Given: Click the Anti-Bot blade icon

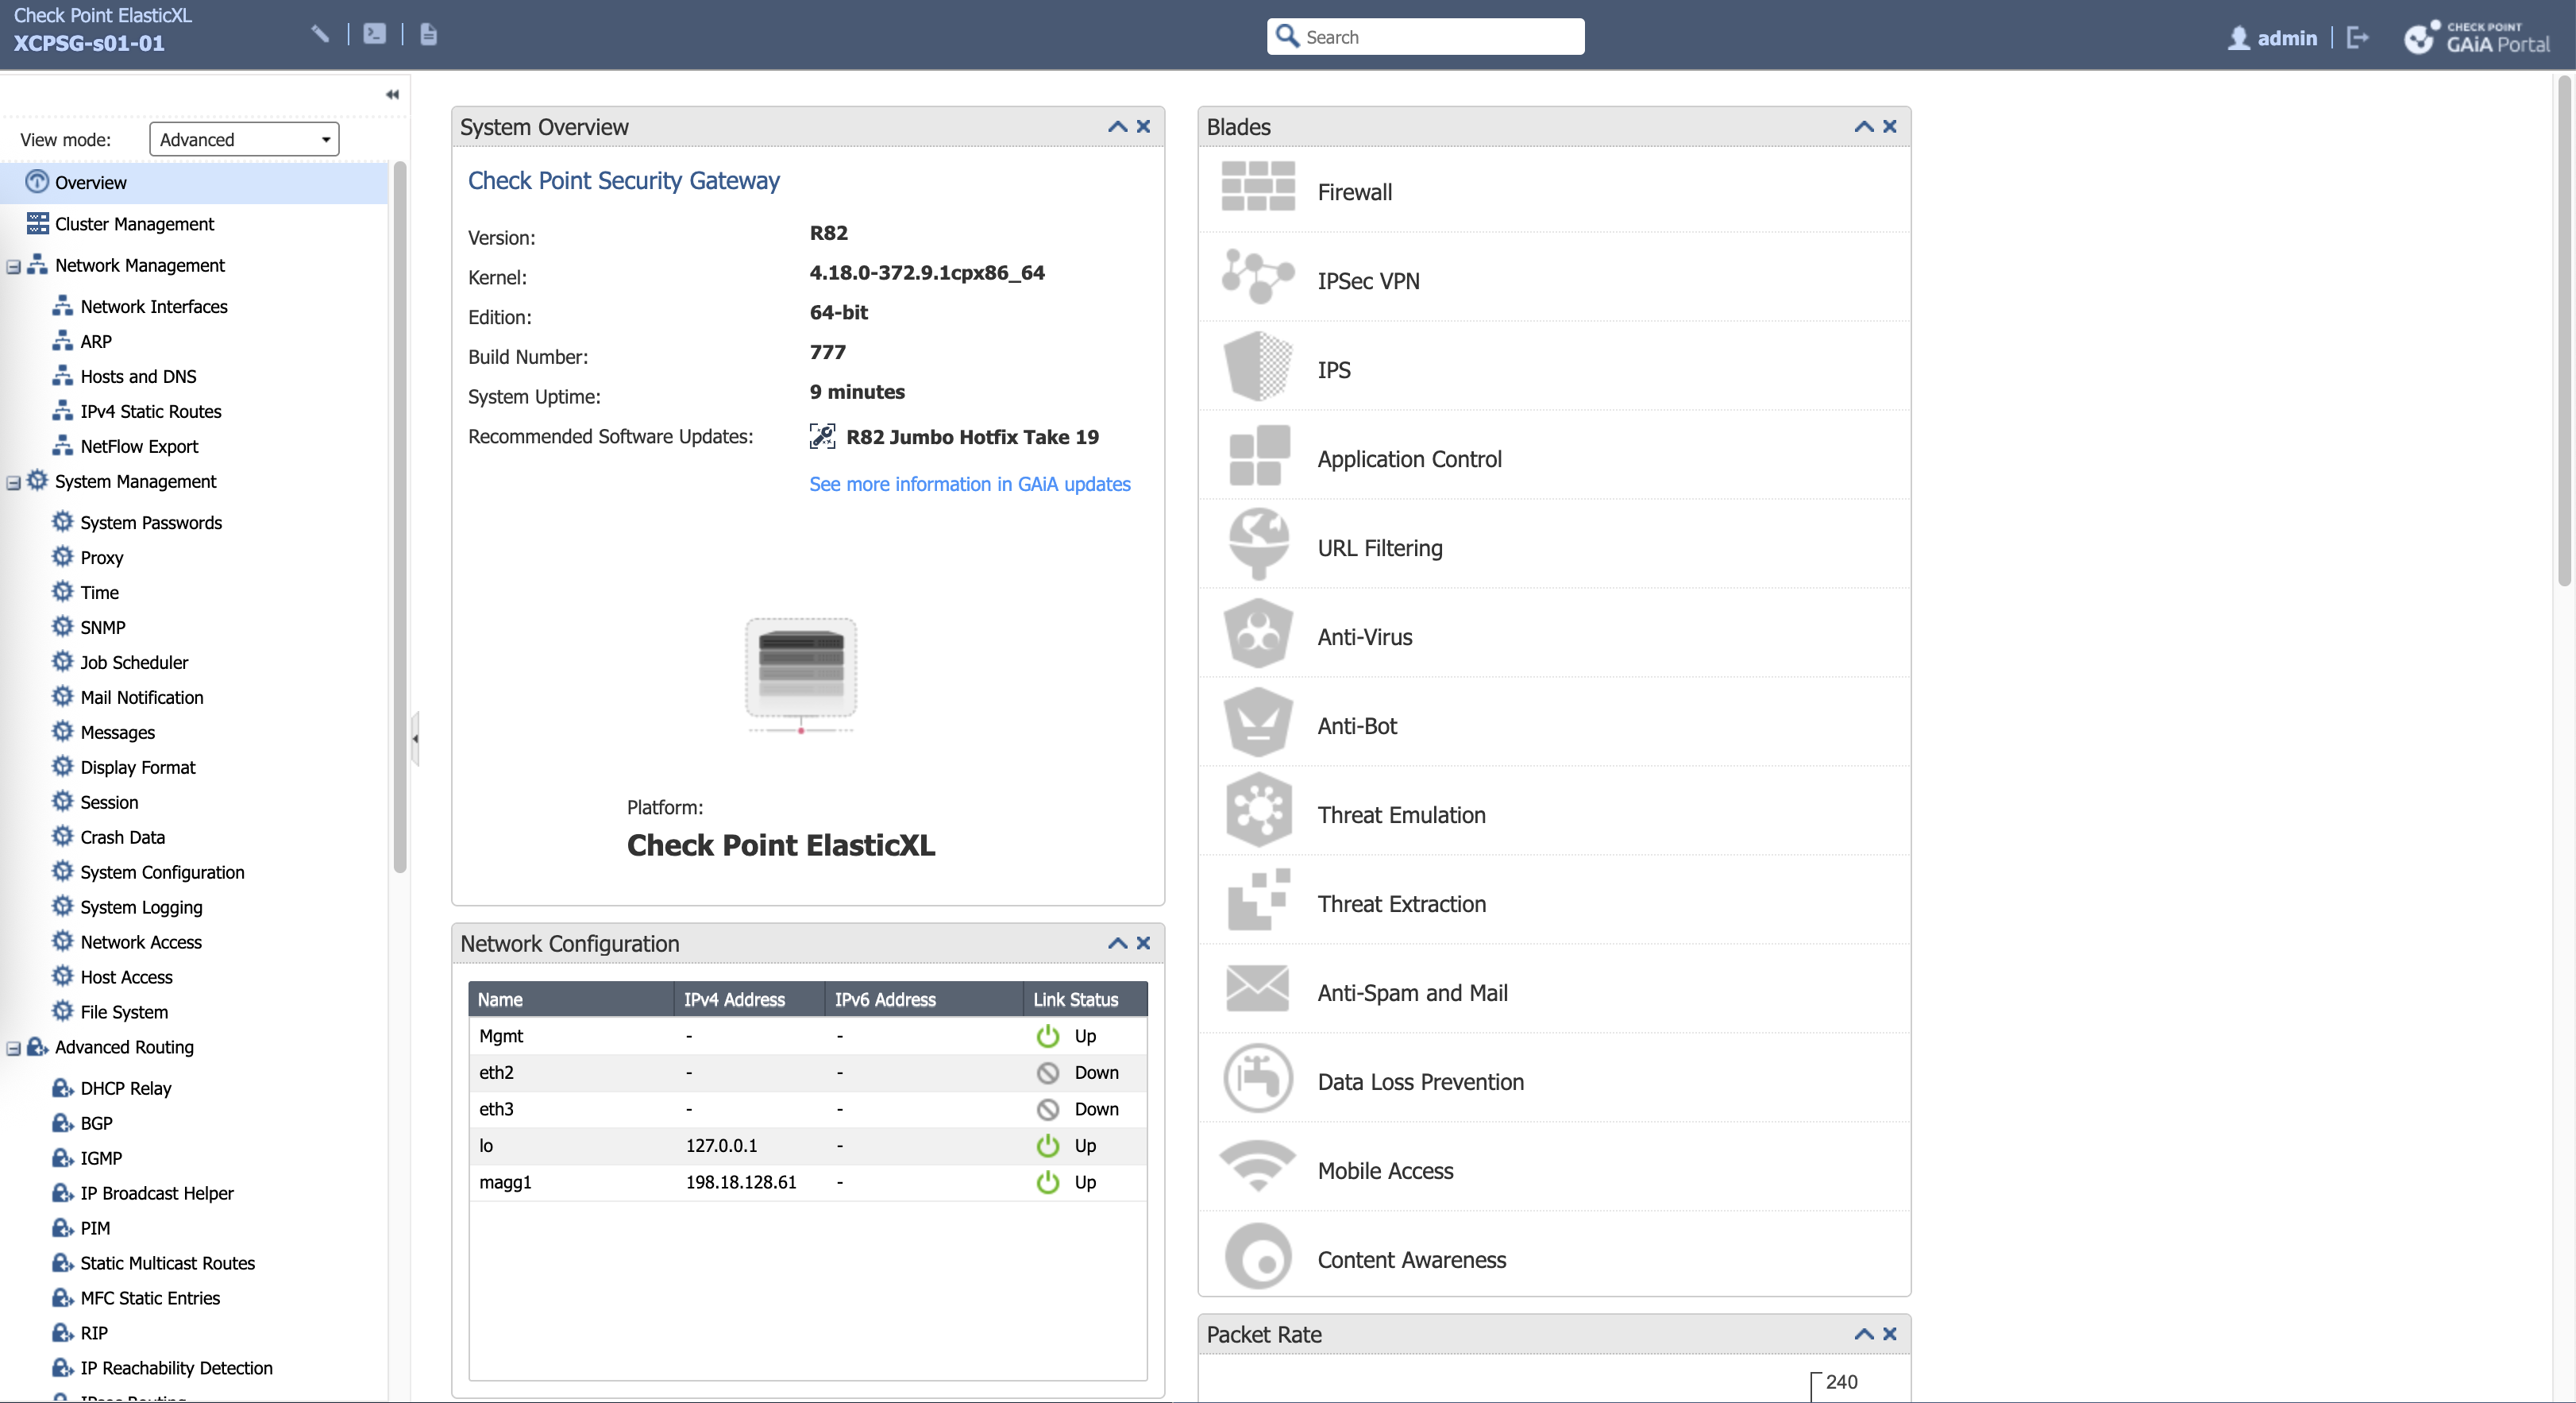Looking at the screenshot, I should coord(1257,721).
